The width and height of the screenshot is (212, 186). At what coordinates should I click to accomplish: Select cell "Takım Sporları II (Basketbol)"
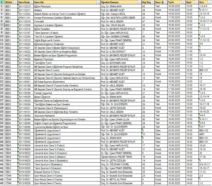pyautogui.click(x=67, y=164)
